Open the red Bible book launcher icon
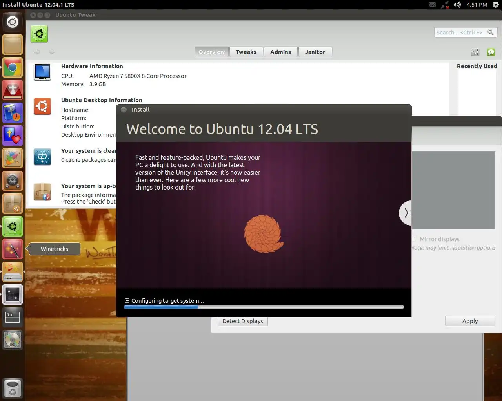Screen dimensions: 502x401 (13, 90)
